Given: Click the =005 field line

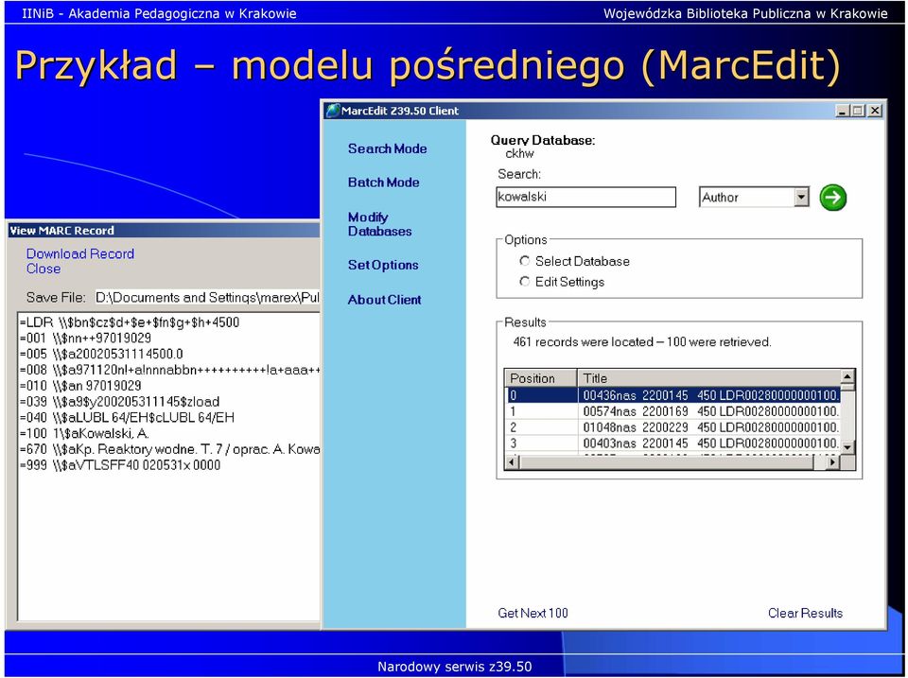Looking at the screenshot, I should [101, 355].
